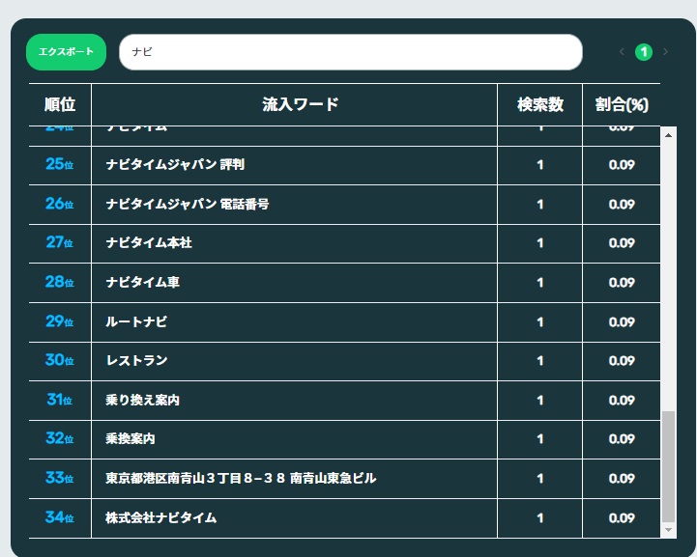The height and width of the screenshot is (557, 697).
Task: Click rank 27位 cell
Action: (60, 242)
